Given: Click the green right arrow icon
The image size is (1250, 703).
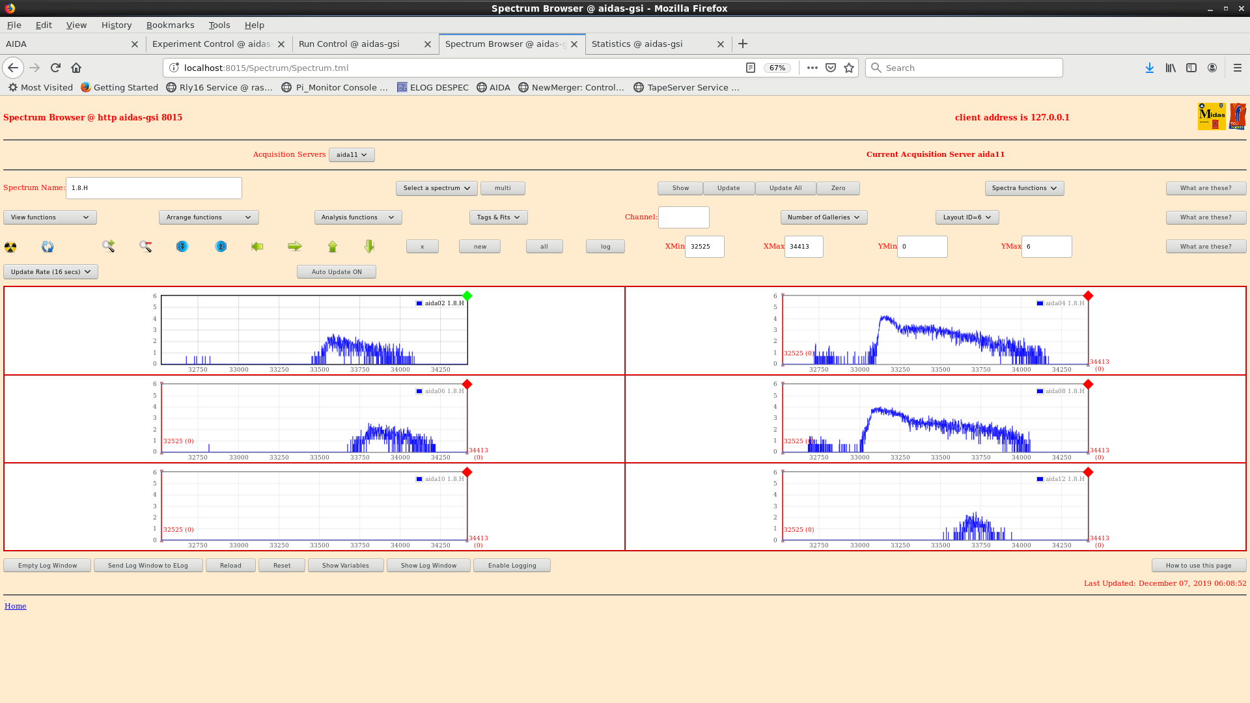Looking at the screenshot, I should tap(294, 246).
